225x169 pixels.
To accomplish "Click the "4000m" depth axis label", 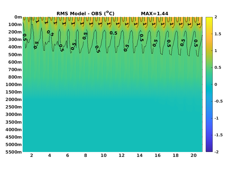I will pyautogui.click(x=14, y=130).
